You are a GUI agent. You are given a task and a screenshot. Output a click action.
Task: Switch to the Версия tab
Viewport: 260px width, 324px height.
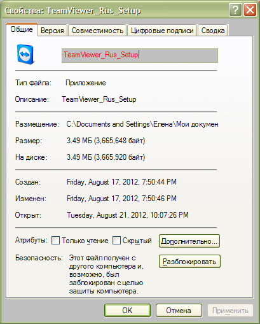pyautogui.click(x=52, y=31)
